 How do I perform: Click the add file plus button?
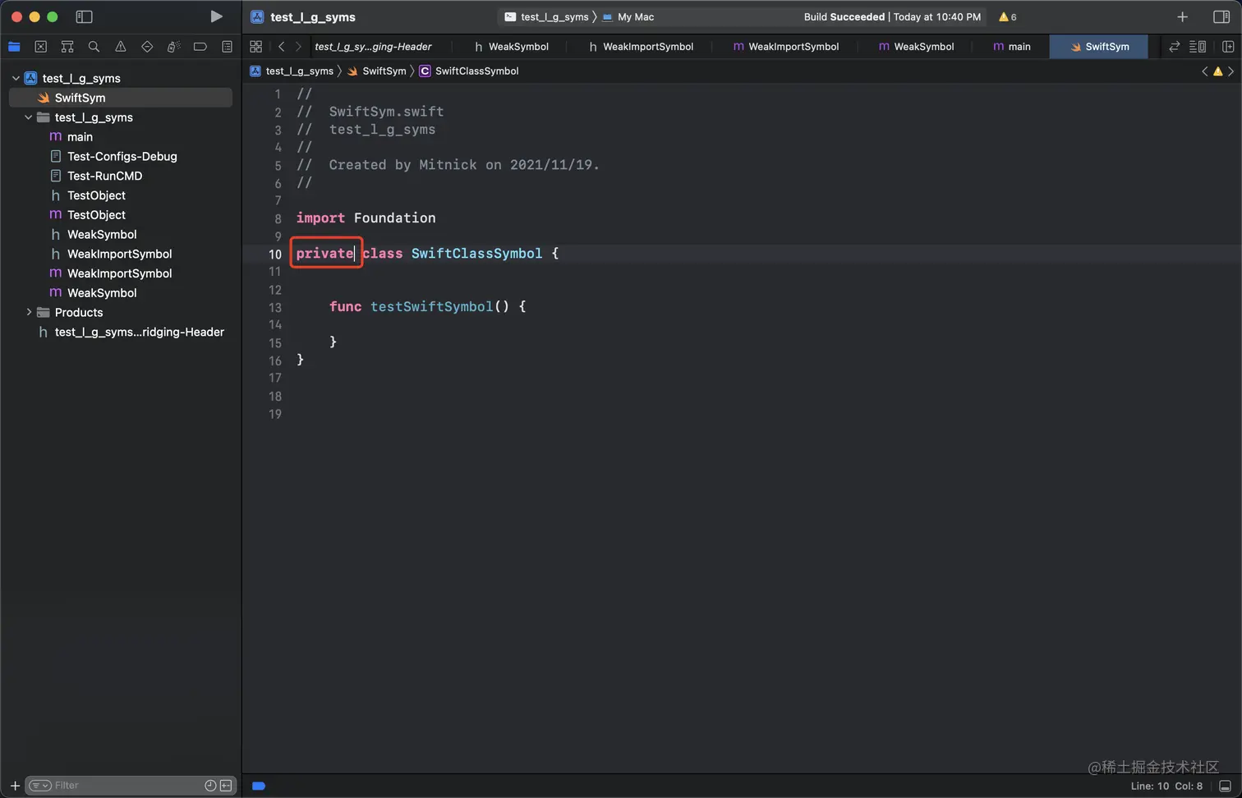pyautogui.click(x=15, y=786)
